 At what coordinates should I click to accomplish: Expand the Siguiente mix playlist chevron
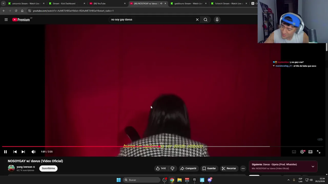tap(313, 166)
